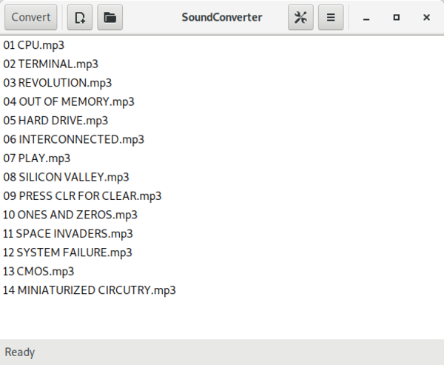
Task: Maximize the SoundConverter window
Action: point(397,17)
